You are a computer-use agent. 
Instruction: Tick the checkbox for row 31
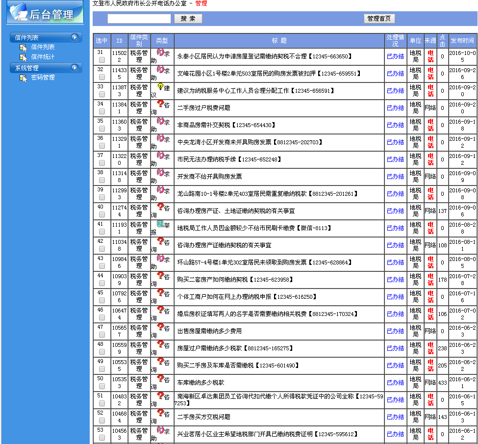(102, 60)
